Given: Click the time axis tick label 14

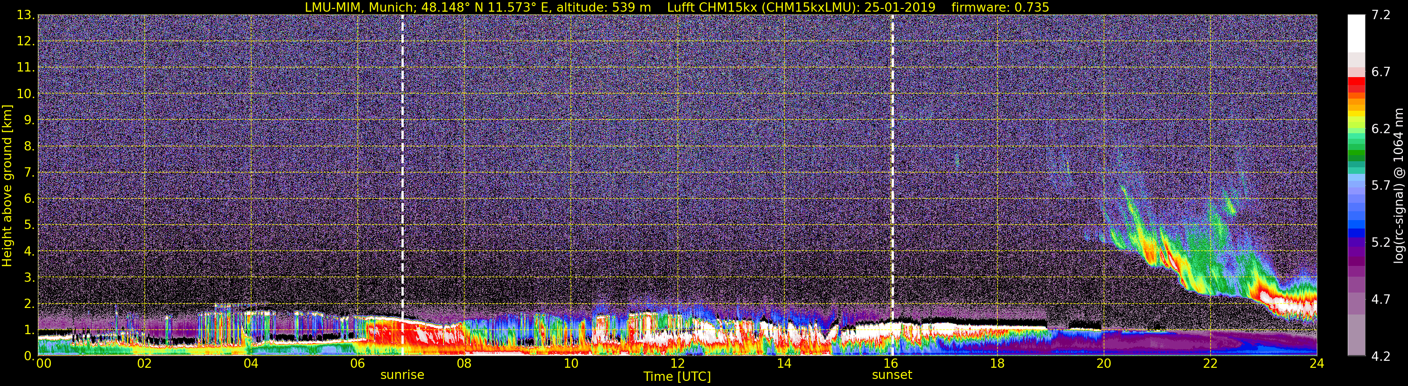Looking at the screenshot, I should point(784,364).
